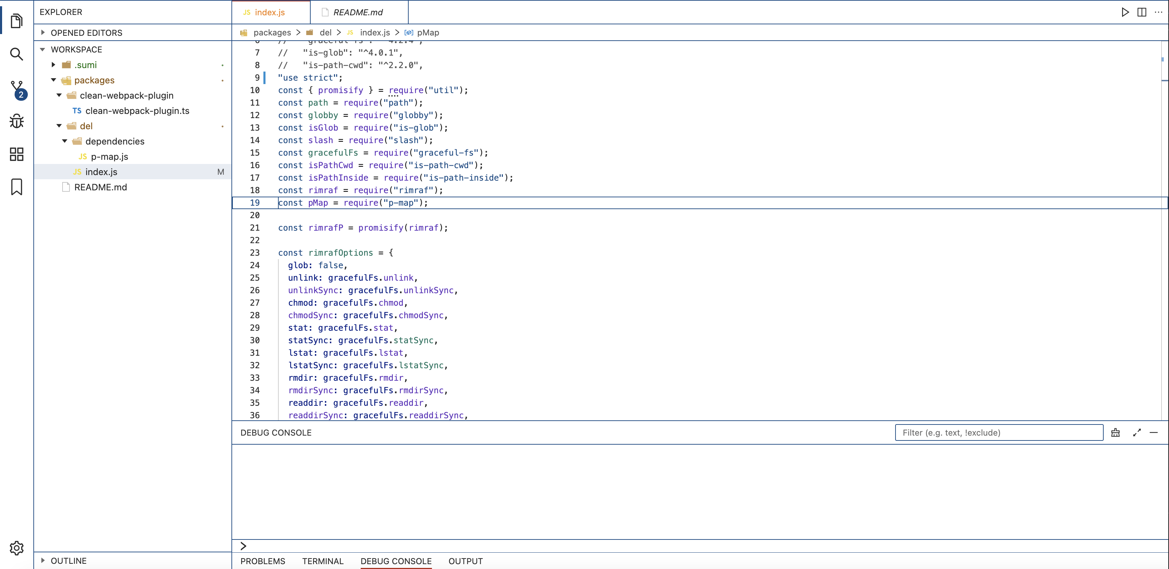
Task: Click the M modified badge beside index.js
Action: tap(221, 172)
